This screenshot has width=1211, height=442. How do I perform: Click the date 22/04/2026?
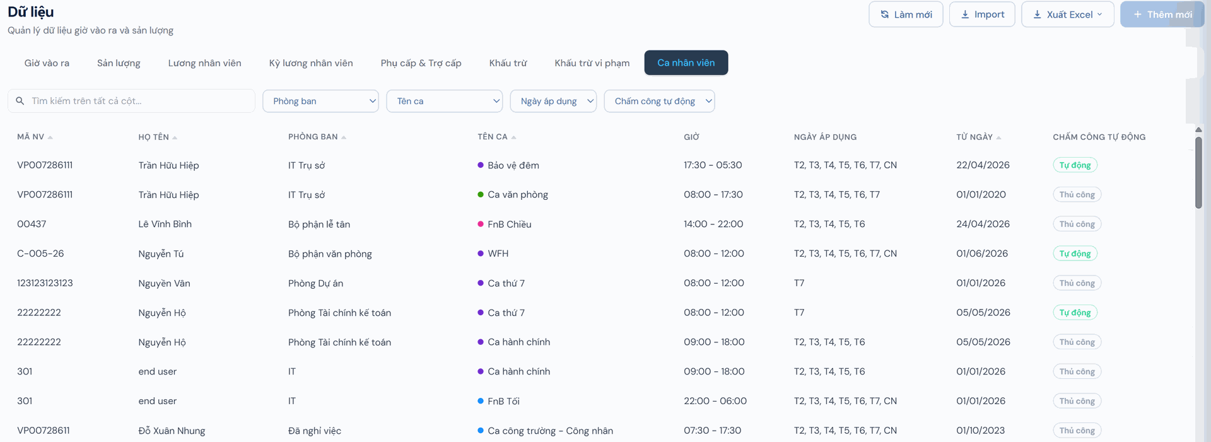point(983,165)
